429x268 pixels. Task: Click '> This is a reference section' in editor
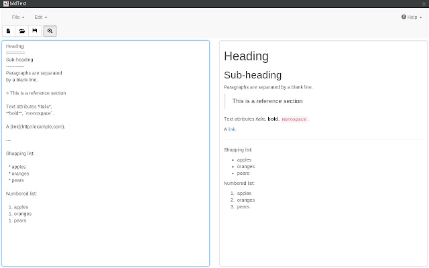click(x=36, y=93)
